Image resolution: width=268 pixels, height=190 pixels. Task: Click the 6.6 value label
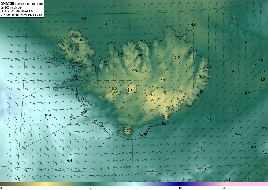point(128,167)
